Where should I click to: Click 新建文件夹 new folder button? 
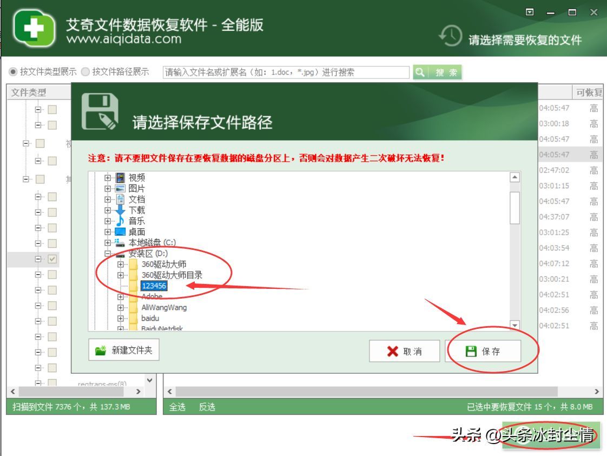click(124, 350)
